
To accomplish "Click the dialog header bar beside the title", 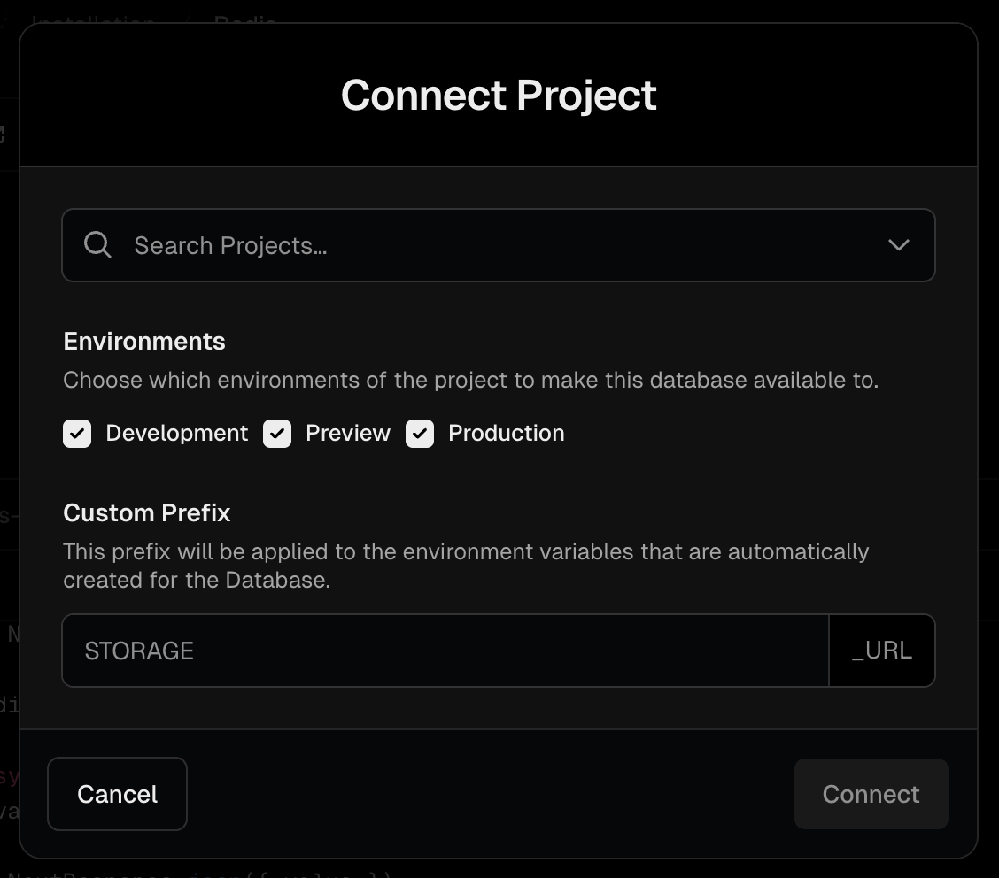I will (x=797, y=96).
